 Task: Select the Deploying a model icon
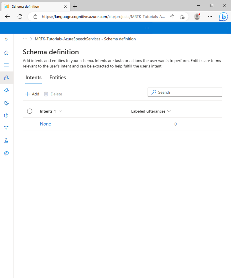click(6, 127)
